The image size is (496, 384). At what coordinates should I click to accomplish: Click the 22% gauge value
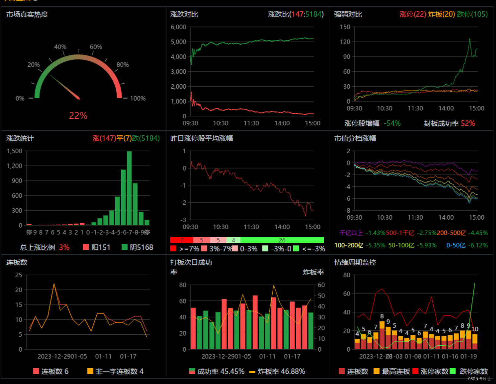78,116
